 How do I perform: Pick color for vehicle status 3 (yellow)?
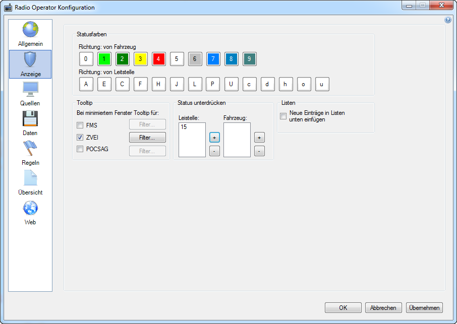(141, 59)
